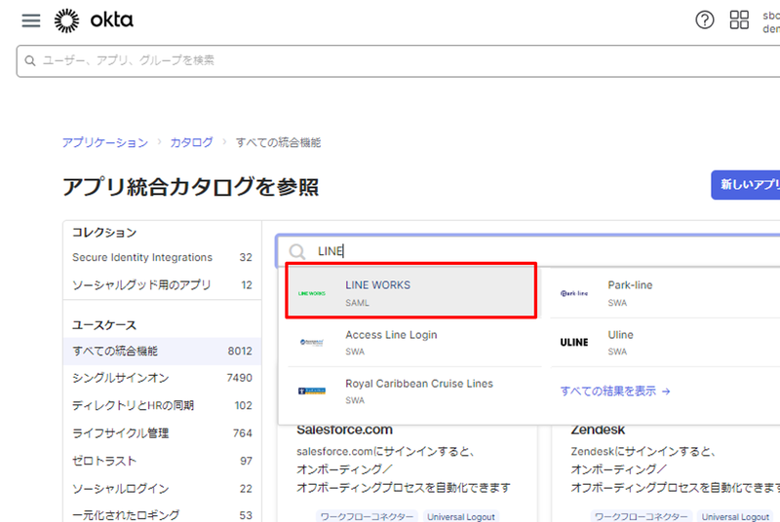Click the ULINE logo icon
This screenshot has width=780, height=522.
[x=574, y=342]
